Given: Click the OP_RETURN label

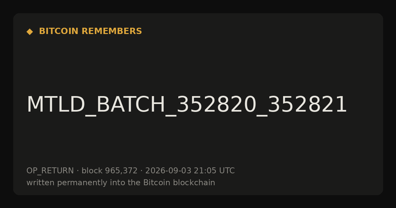Looking at the screenshot, I should [x=50, y=171].
